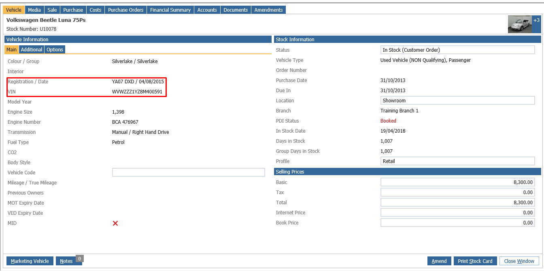View the Beetle vehicle photo thumbnail

(x=520, y=24)
